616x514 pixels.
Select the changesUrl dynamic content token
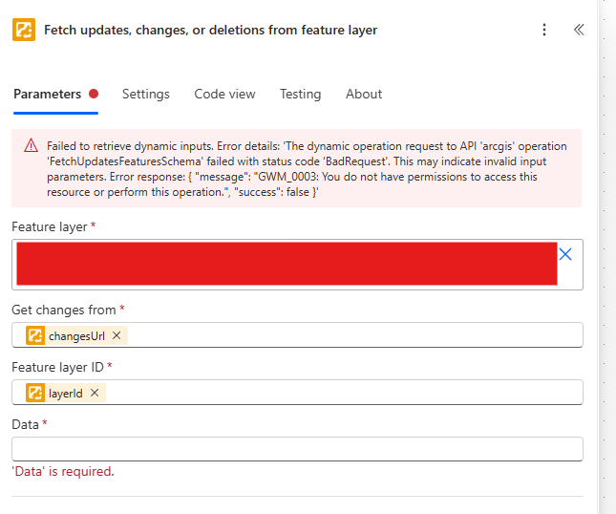[x=76, y=336]
